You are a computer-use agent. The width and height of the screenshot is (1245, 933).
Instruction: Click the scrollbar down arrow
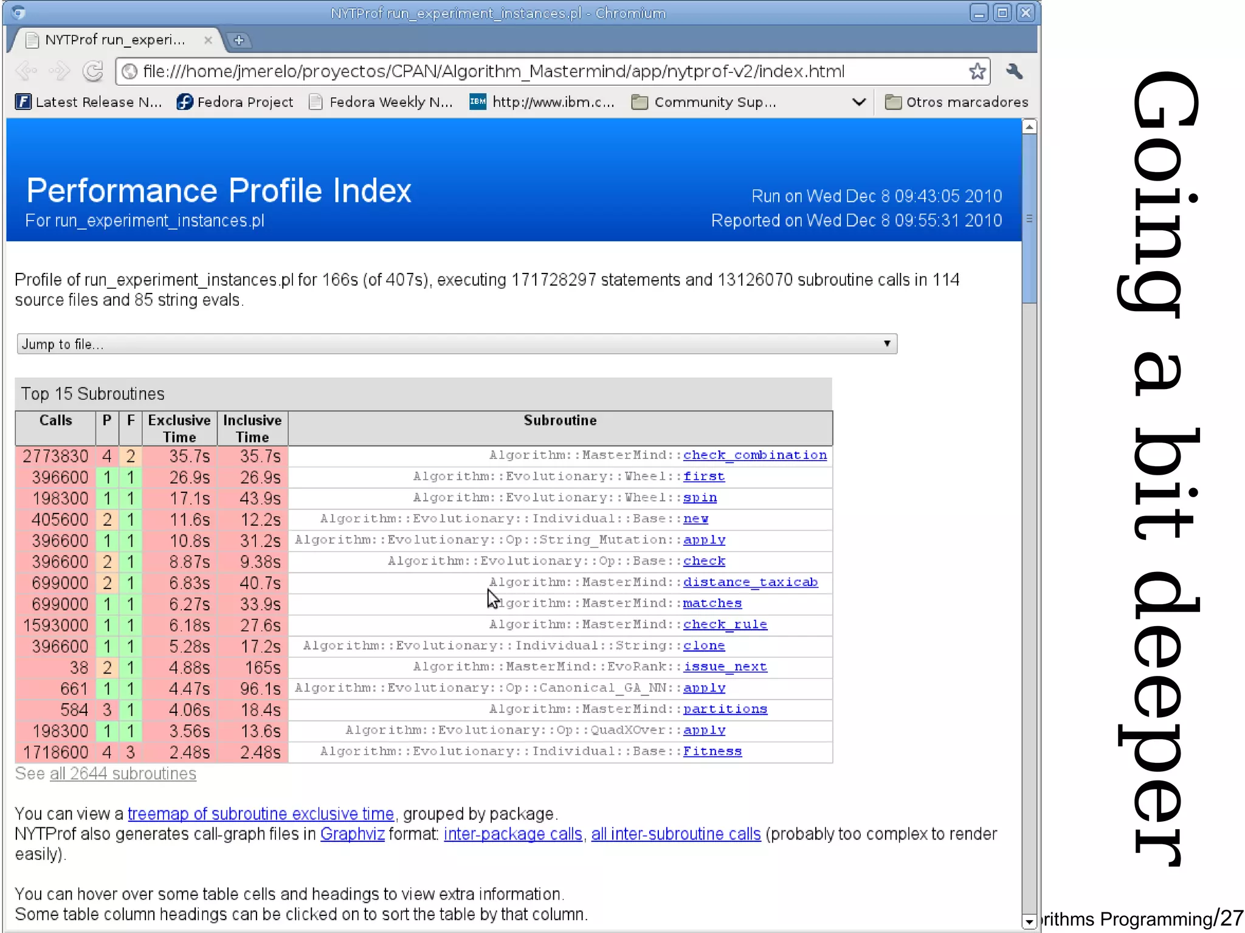coord(1029,921)
